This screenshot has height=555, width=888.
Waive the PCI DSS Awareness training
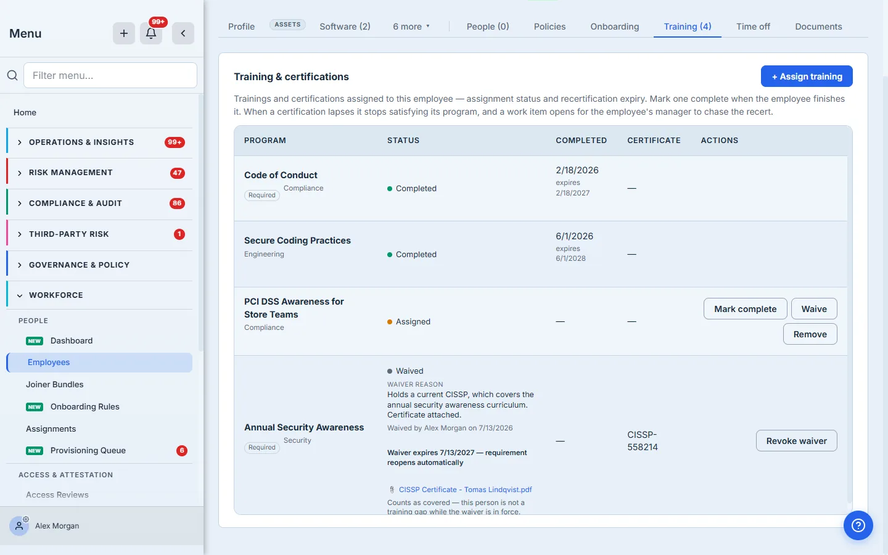[x=814, y=309]
